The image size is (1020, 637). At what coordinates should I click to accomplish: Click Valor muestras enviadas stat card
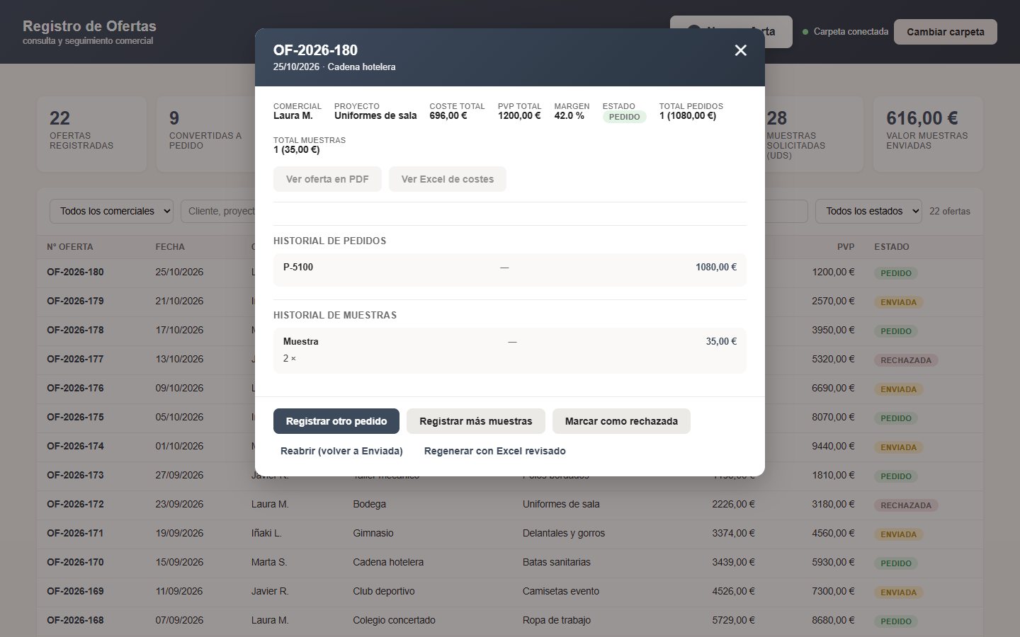coord(928,134)
